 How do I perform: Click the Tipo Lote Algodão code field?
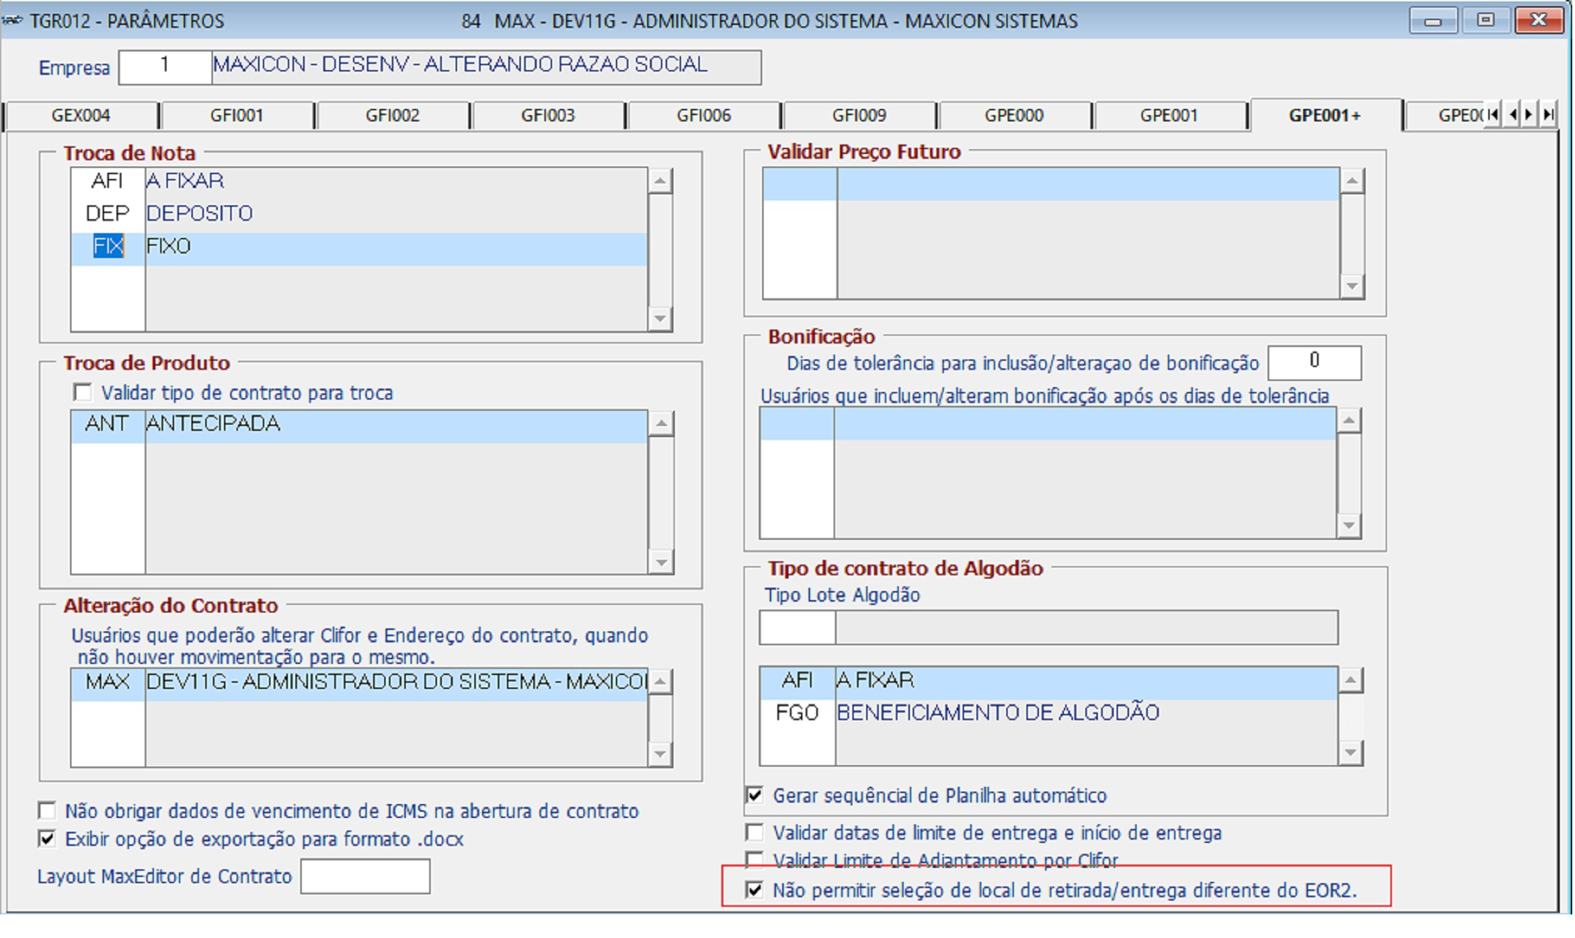[x=797, y=628]
